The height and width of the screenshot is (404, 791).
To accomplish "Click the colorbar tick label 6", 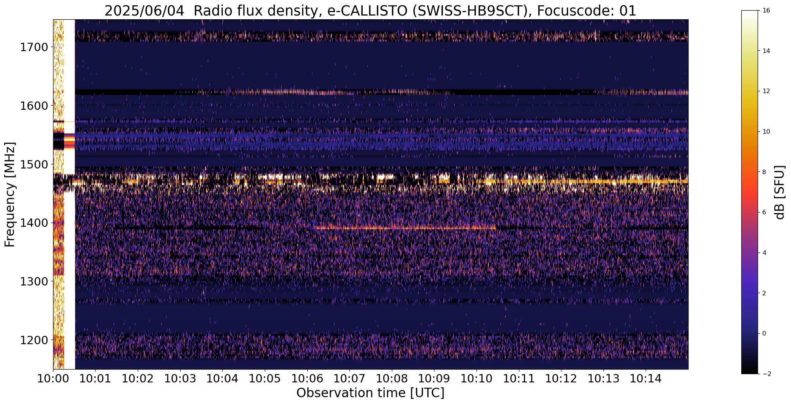I will click(764, 212).
